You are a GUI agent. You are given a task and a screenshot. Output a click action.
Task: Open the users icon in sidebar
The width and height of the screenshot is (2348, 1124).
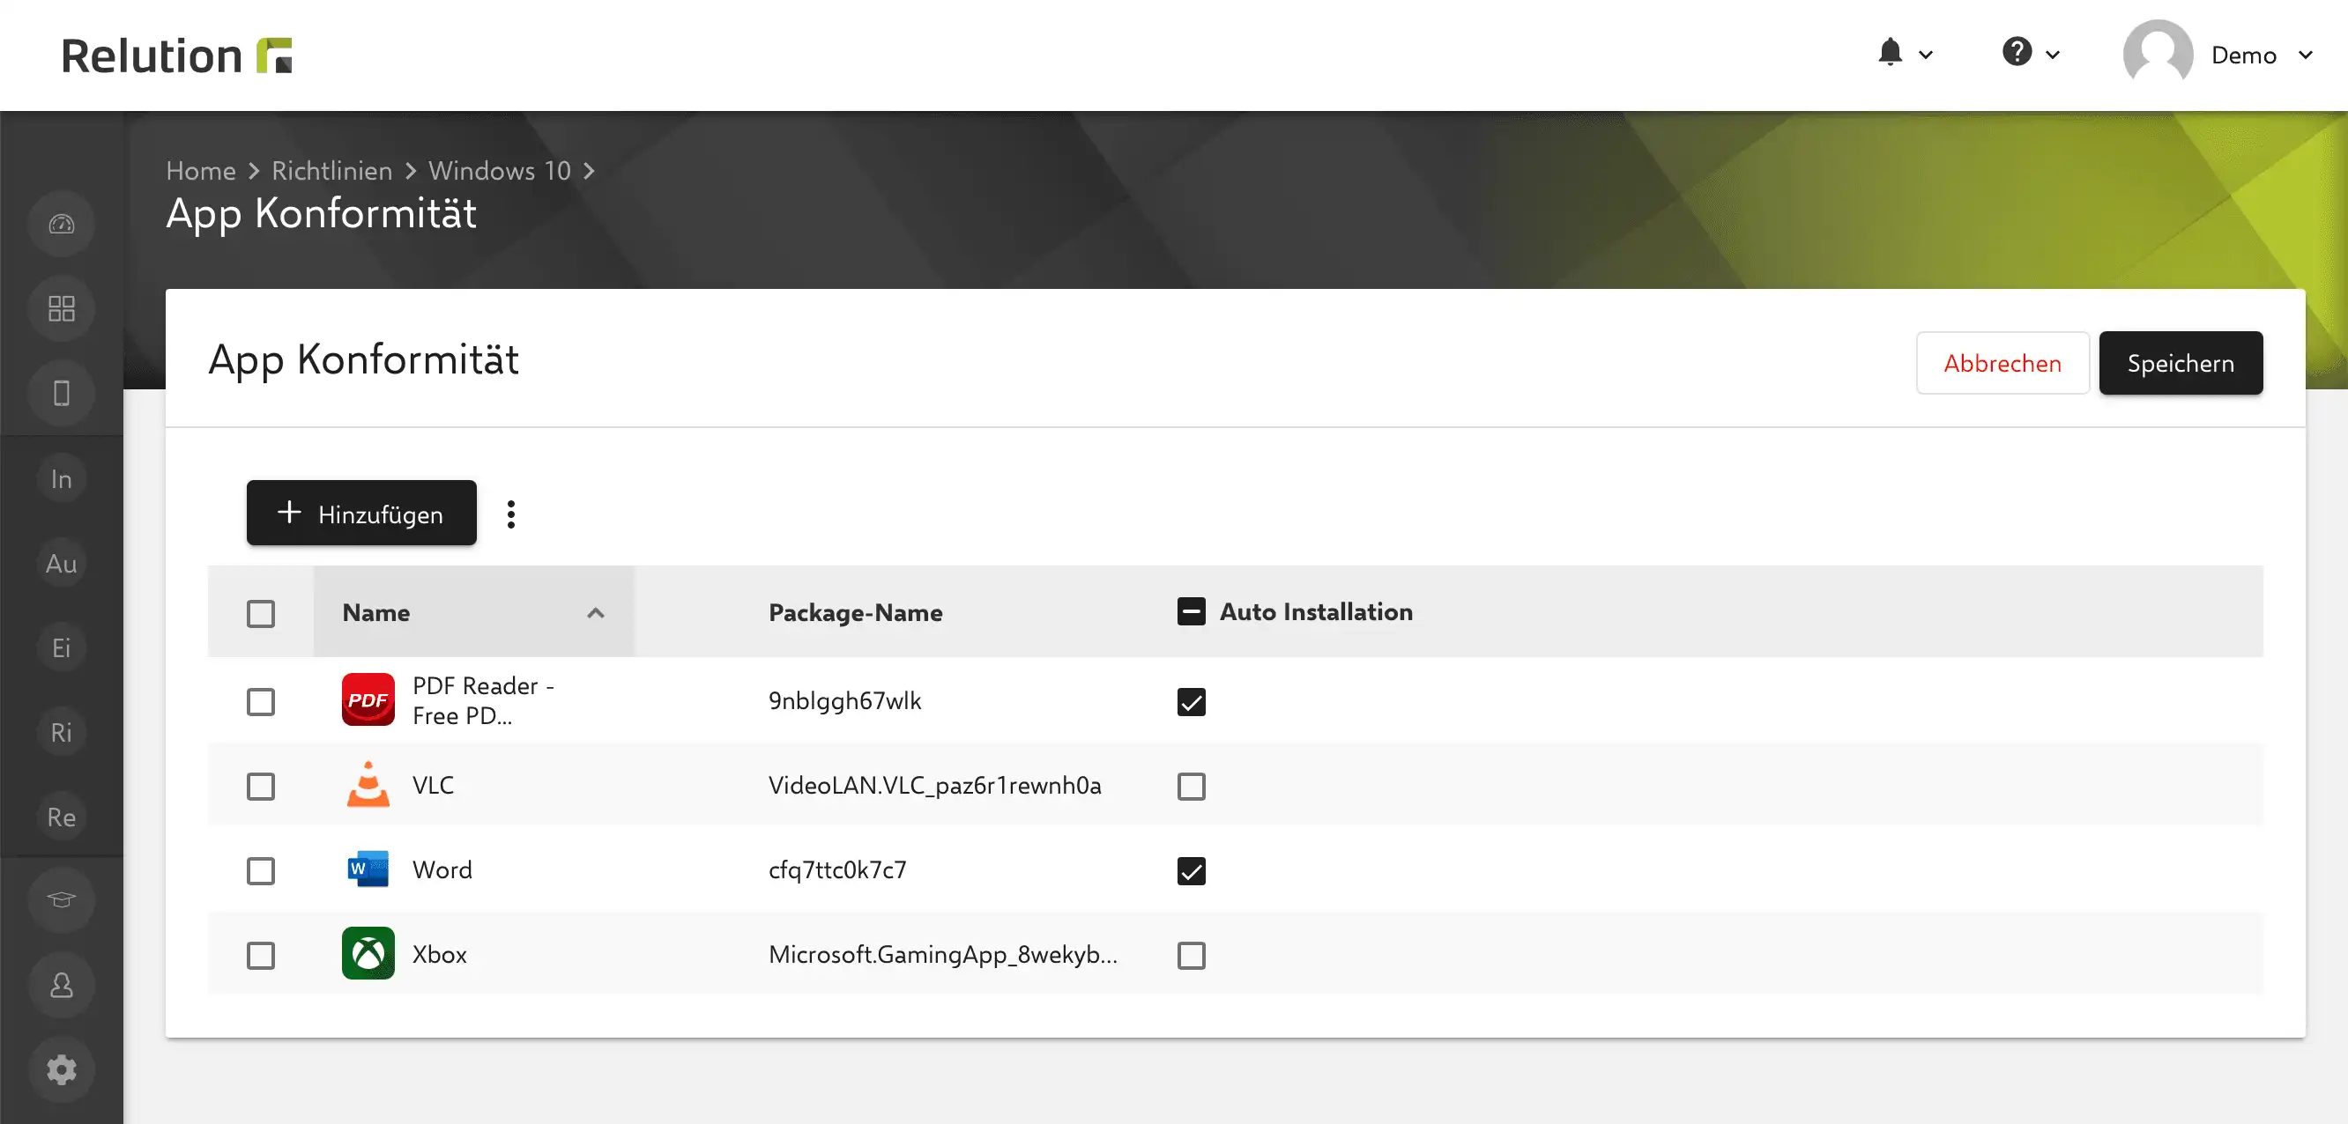coord(61,986)
